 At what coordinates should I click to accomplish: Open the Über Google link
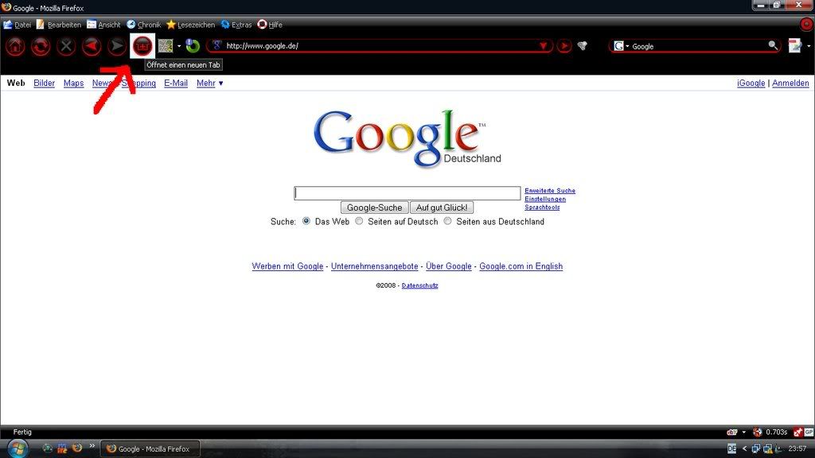449,266
